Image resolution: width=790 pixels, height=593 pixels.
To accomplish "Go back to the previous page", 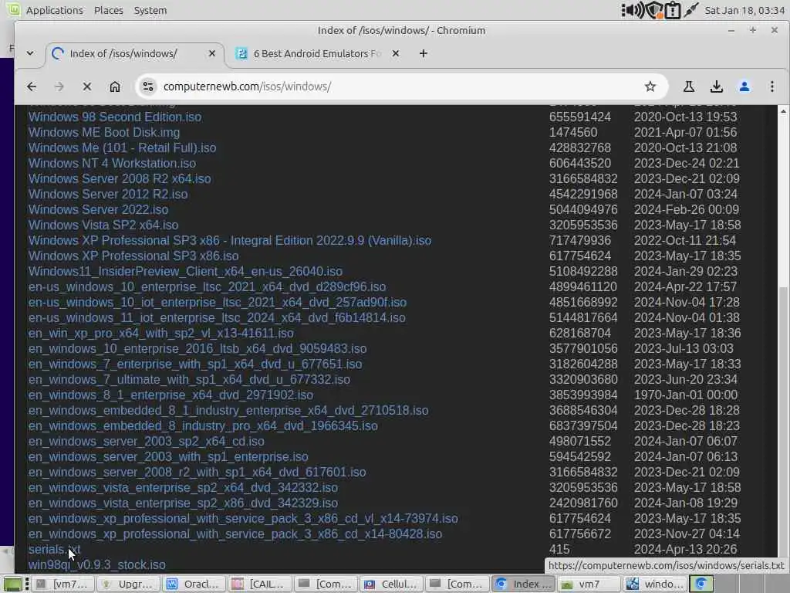I will pyautogui.click(x=32, y=86).
